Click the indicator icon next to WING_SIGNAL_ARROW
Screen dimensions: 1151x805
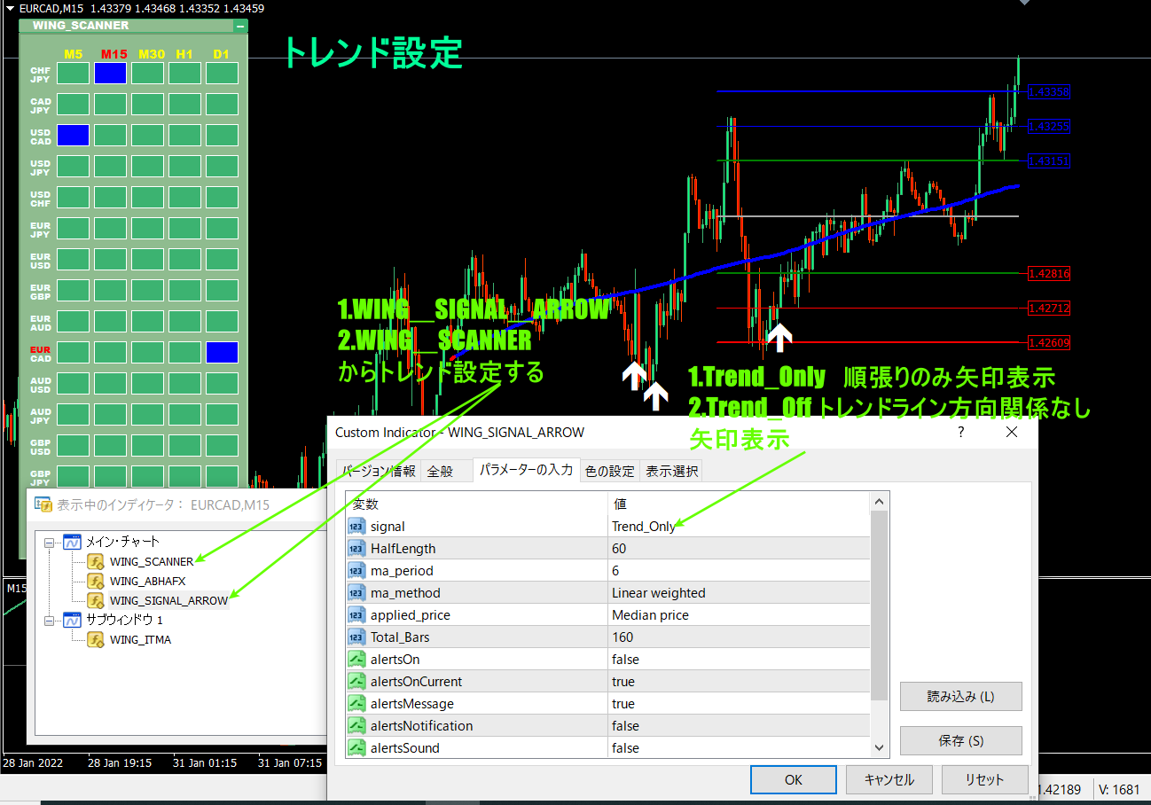tap(96, 600)
